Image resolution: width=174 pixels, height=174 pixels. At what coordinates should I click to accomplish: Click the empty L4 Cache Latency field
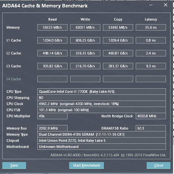[151, 79]
